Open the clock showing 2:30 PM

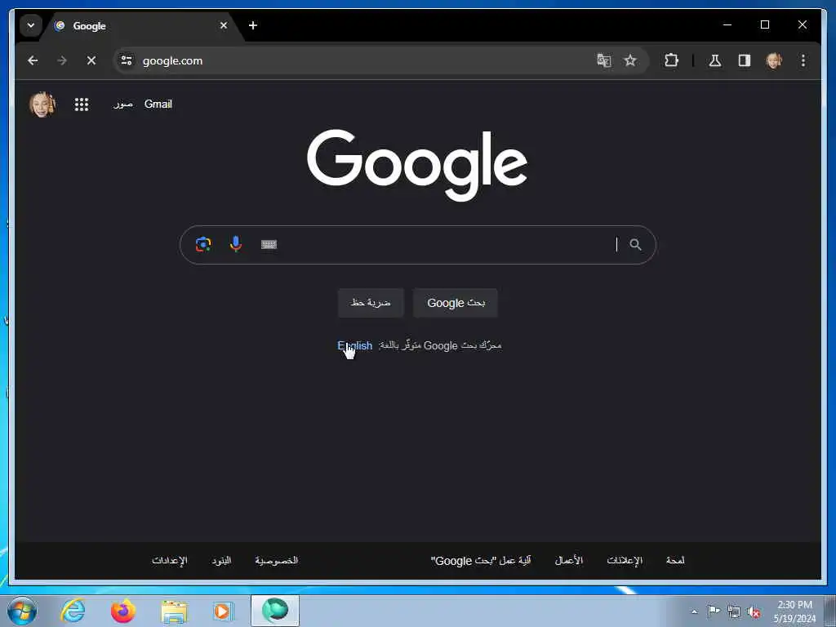click(794, 611)
